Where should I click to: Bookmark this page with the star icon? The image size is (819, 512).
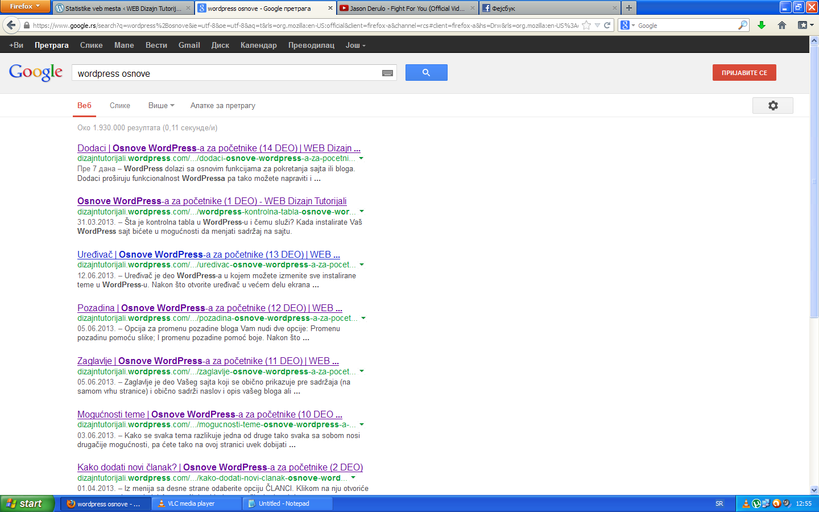[x=586, y=26]
